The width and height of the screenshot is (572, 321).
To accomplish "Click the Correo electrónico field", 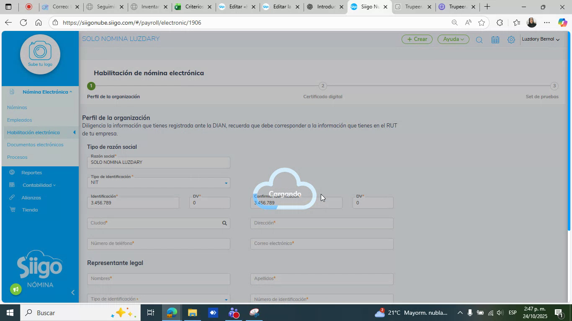I will point(322,244).
